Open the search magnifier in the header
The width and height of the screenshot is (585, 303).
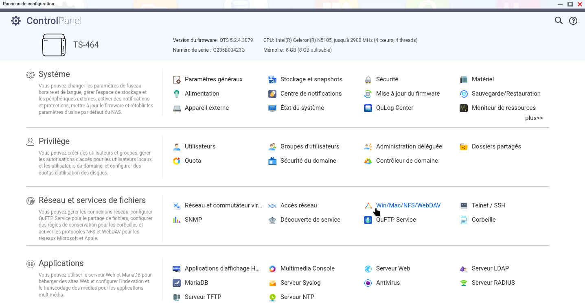point(559,20)
